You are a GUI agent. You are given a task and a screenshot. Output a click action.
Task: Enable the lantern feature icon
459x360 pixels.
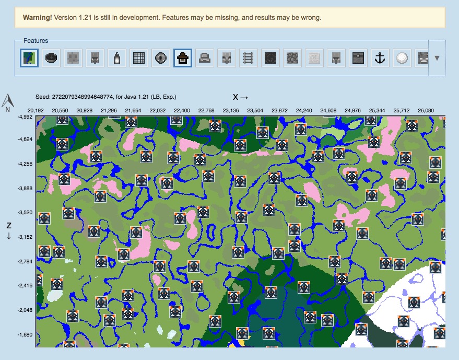[x=117, y=58]
